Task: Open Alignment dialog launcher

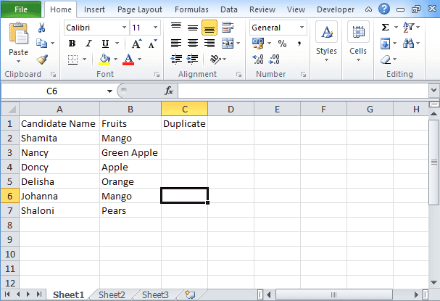Action: point(238,75)
